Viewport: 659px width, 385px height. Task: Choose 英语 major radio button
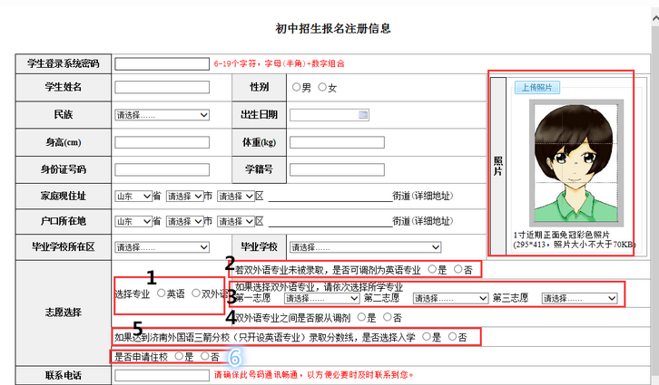coord(161,294)
